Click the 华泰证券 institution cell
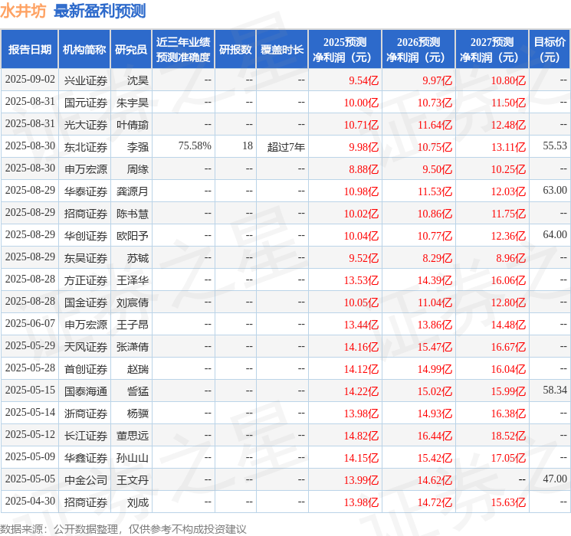The width and height of the screenshot is (571, 536). coord(86,191)
